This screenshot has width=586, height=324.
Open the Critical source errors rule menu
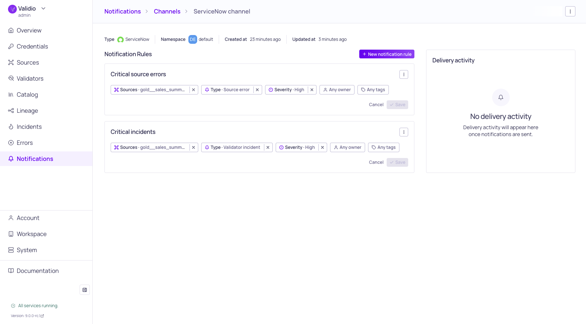pyautogui.click(x=403, y=74)
